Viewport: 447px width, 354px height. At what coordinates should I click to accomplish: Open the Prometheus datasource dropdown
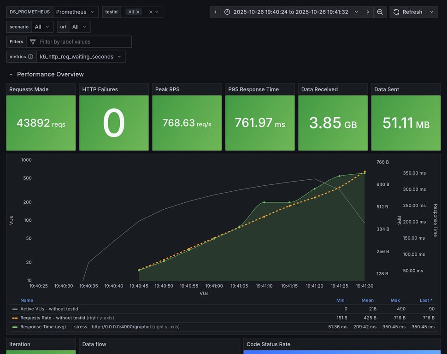pyautogui.click(x=76, y=12)
